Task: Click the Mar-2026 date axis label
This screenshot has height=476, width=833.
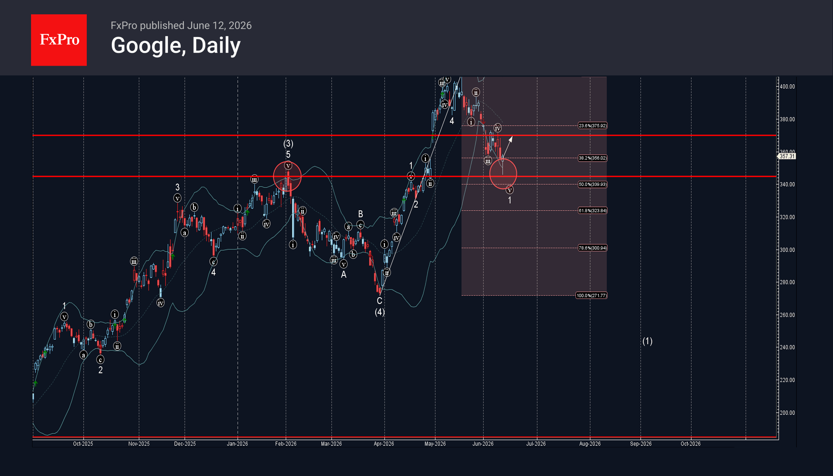Action: 331,444
